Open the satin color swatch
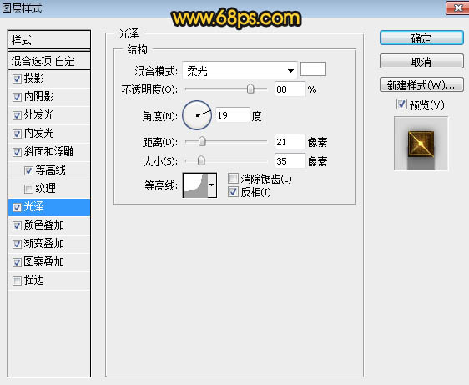469x385 pixels. point(313,68)
